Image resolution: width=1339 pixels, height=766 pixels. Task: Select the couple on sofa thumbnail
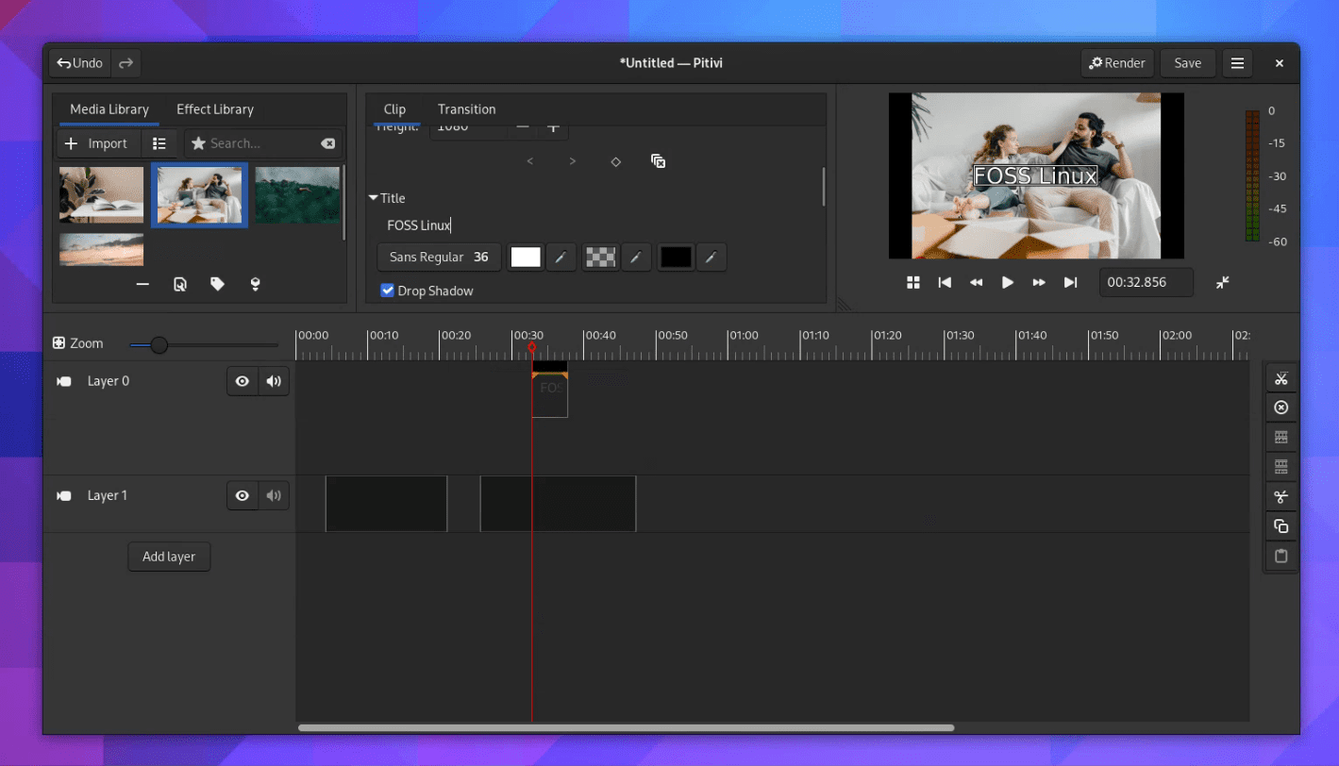coord(199,194)
